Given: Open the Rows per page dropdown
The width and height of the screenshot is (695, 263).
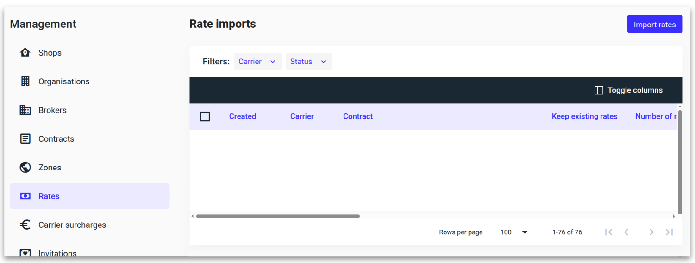Looking at the screenshot, I should pos(514,232).
